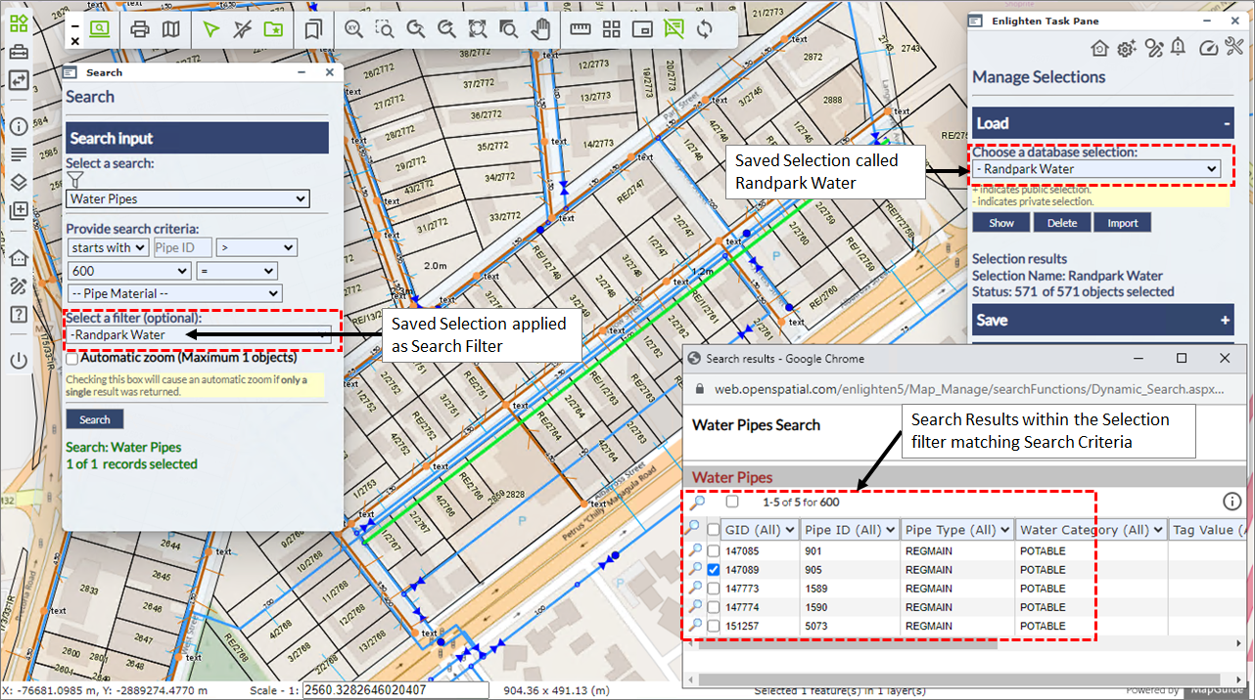Open the bookmark tool in toolbar
This screenshot has width=1255, height=700.
(313, 29)
